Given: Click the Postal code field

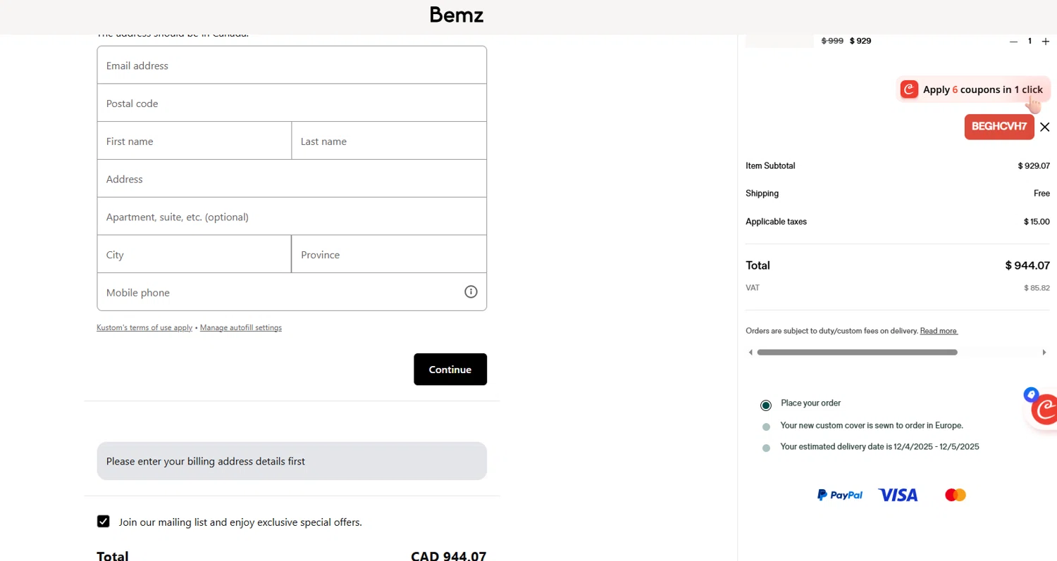Looking at the screenshot, I should (292, 103).
